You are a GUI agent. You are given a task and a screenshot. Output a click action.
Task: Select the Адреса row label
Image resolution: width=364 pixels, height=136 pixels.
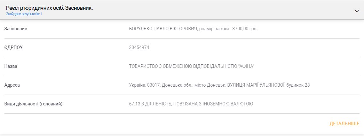pyautogui.click(x=12, y=85)
